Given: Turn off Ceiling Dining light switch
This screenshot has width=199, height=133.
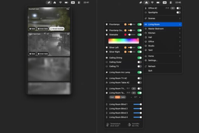Looking at the screenshot, I should (x=139, y=58).
